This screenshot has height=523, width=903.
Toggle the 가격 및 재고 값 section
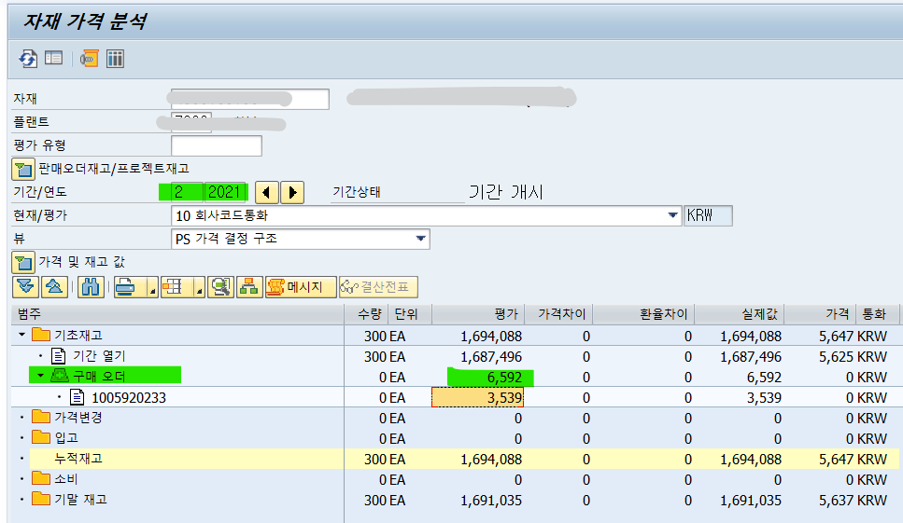click(22, 263)
